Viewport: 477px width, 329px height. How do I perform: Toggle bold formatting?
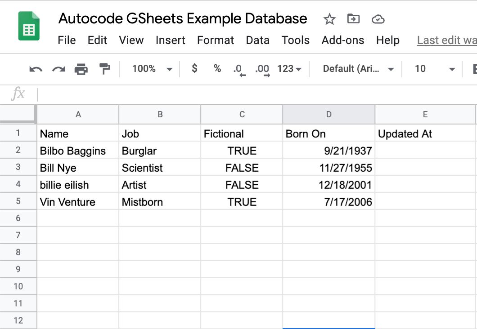[473, 69]
